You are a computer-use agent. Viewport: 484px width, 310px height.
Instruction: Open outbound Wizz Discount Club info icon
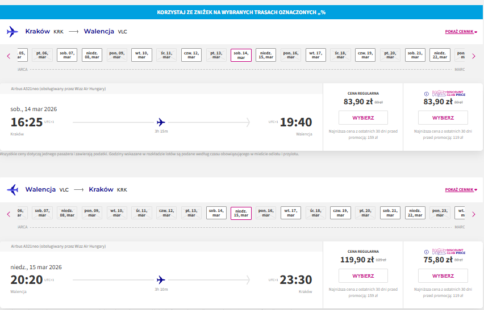pos(426,94)
